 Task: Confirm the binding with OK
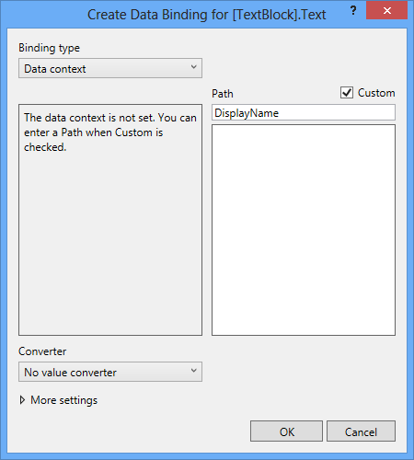click(x=286, y=431)
